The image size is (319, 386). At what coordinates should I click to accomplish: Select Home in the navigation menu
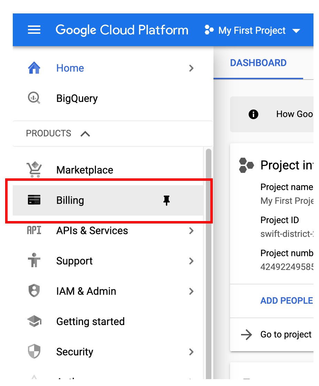click(x=70, y=68)
